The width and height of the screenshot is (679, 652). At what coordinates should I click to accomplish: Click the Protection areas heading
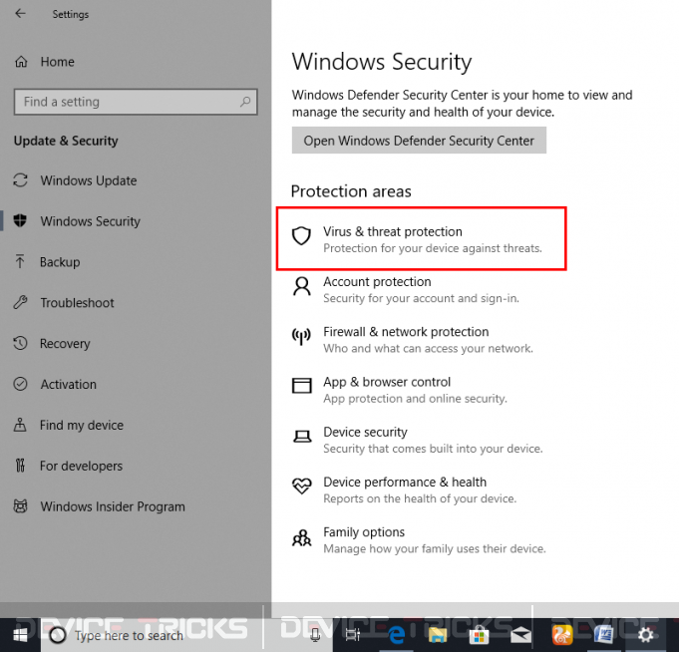(x=351, y=191)
